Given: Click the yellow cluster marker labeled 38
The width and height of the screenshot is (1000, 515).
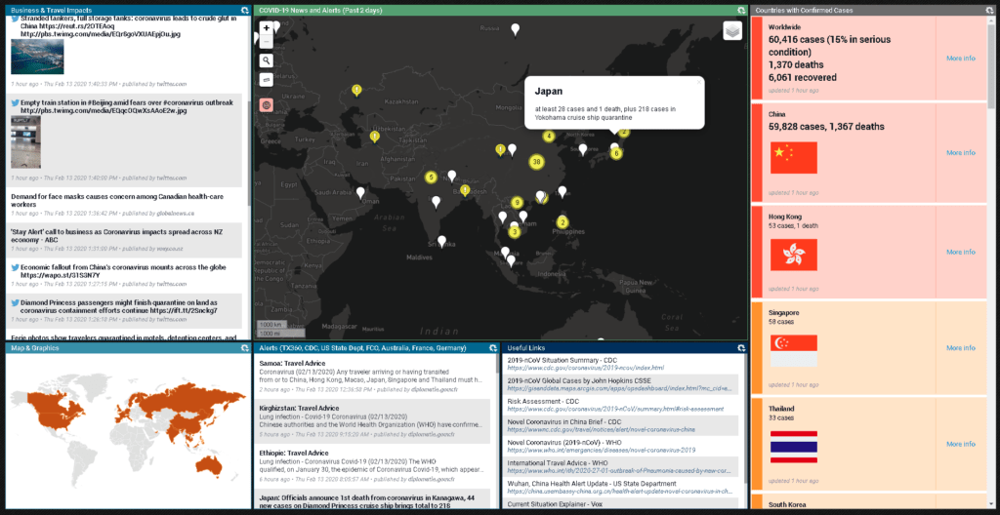Looking at the screenshot, I should [x=536, y=161].
